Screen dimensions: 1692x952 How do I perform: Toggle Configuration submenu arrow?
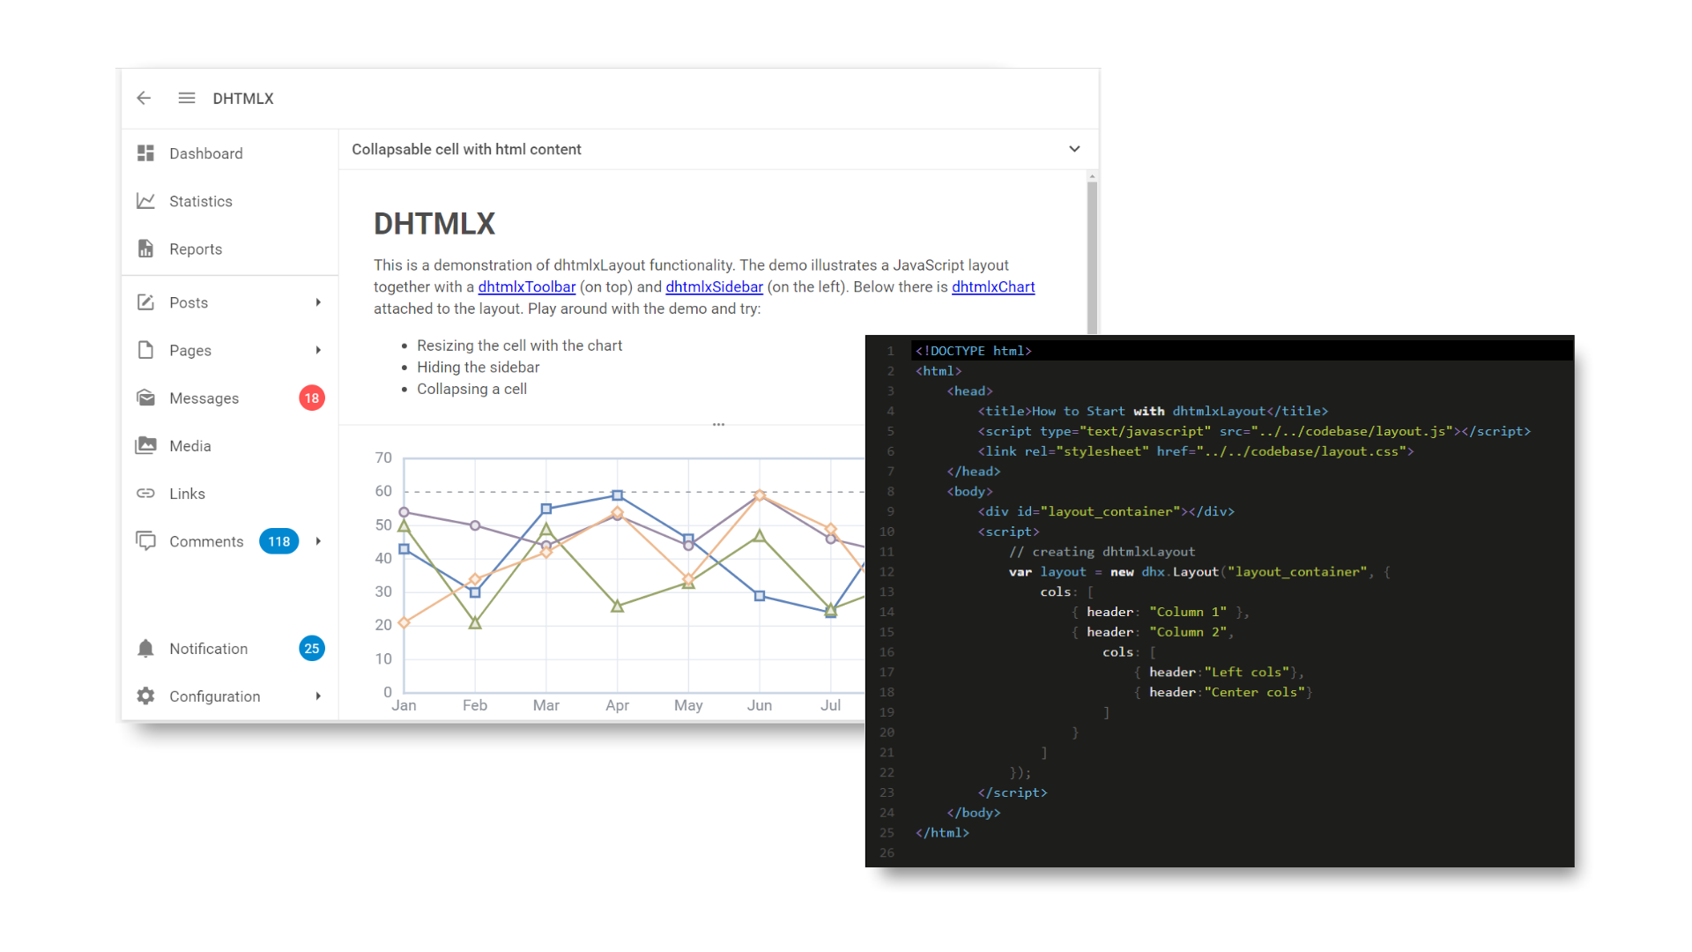point(317,696)
